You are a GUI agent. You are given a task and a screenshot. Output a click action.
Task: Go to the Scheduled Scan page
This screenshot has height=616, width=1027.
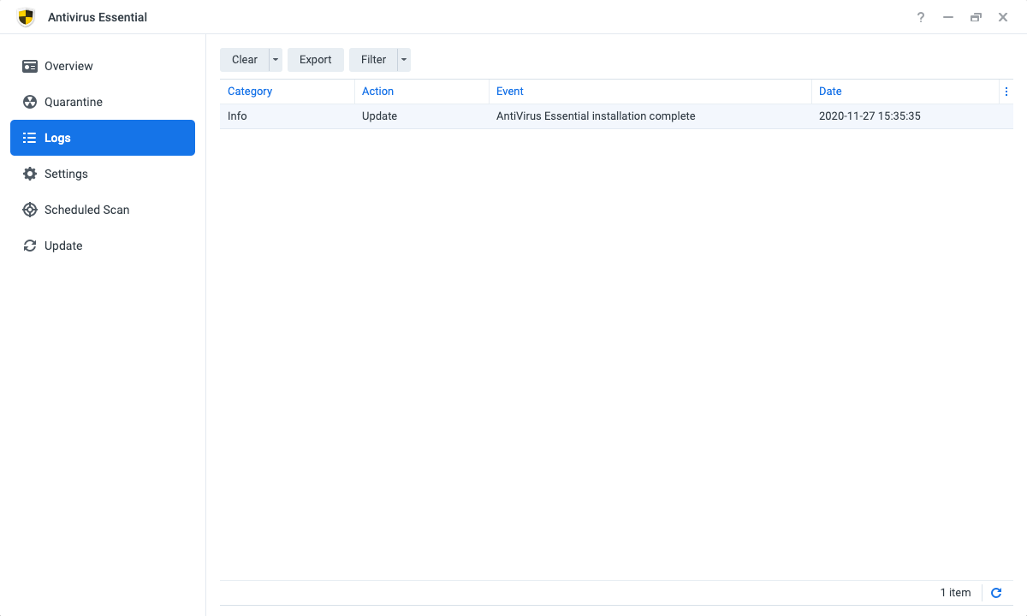(86, 210)
